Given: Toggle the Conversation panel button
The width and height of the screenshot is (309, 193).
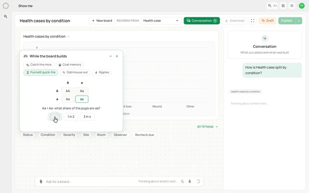Looking at the screenshot, I should point(202,21).
